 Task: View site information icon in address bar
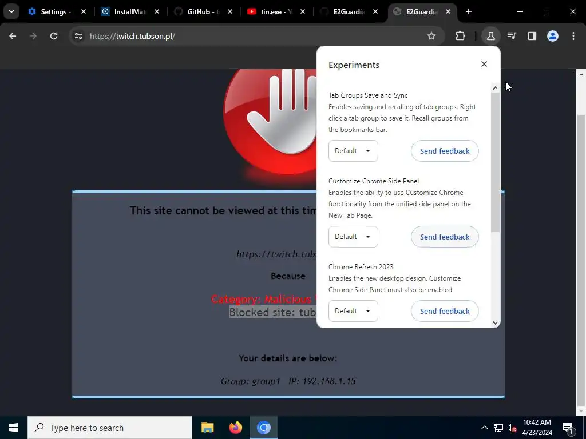pos(78,36)
